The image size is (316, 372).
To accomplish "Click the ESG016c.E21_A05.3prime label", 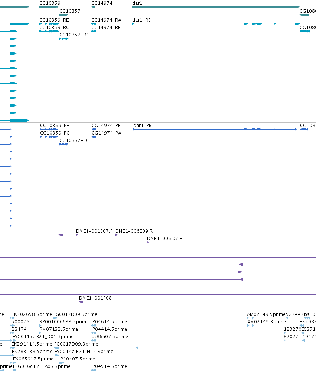I will point(42,366).
